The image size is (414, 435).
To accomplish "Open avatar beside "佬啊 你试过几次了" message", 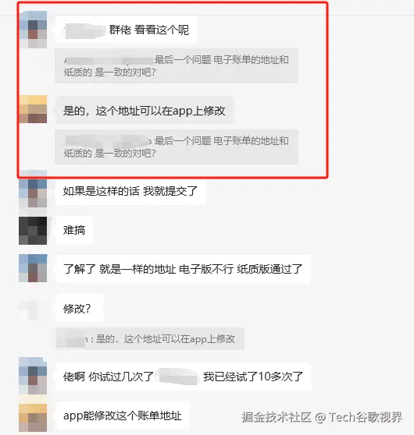I will (x=33, y=376).
